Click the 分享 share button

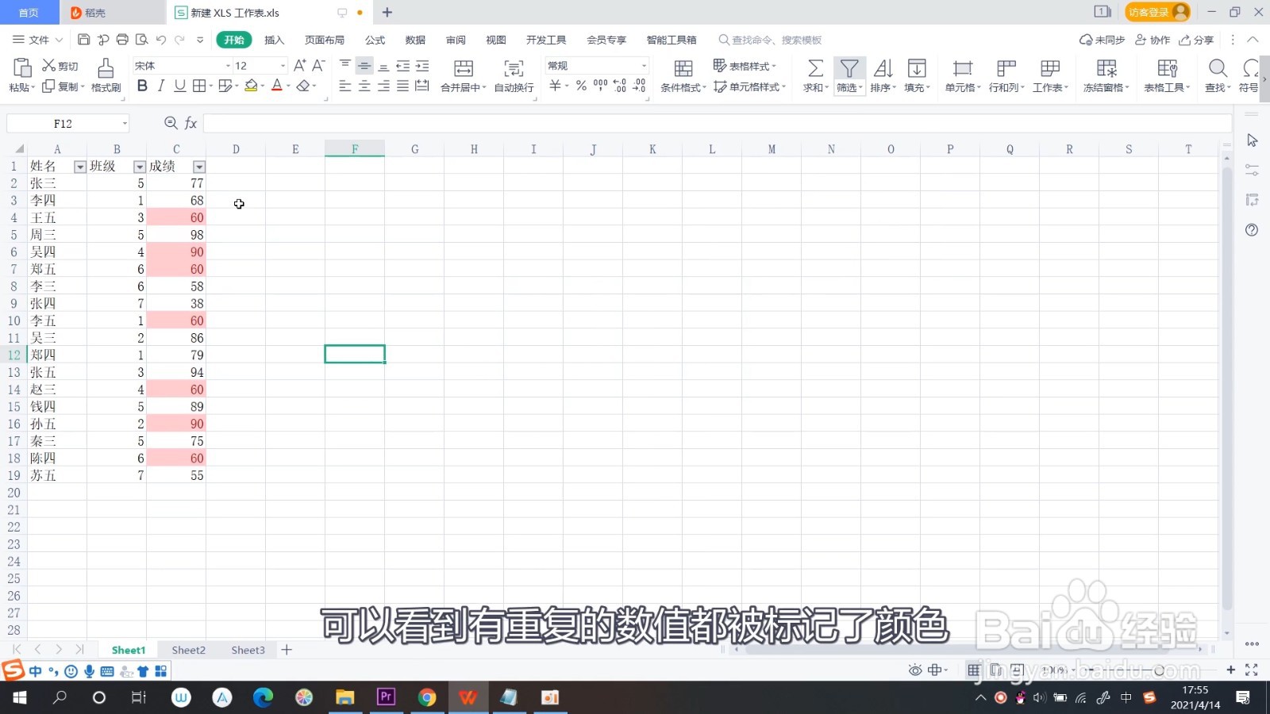tap(1196, 40)
